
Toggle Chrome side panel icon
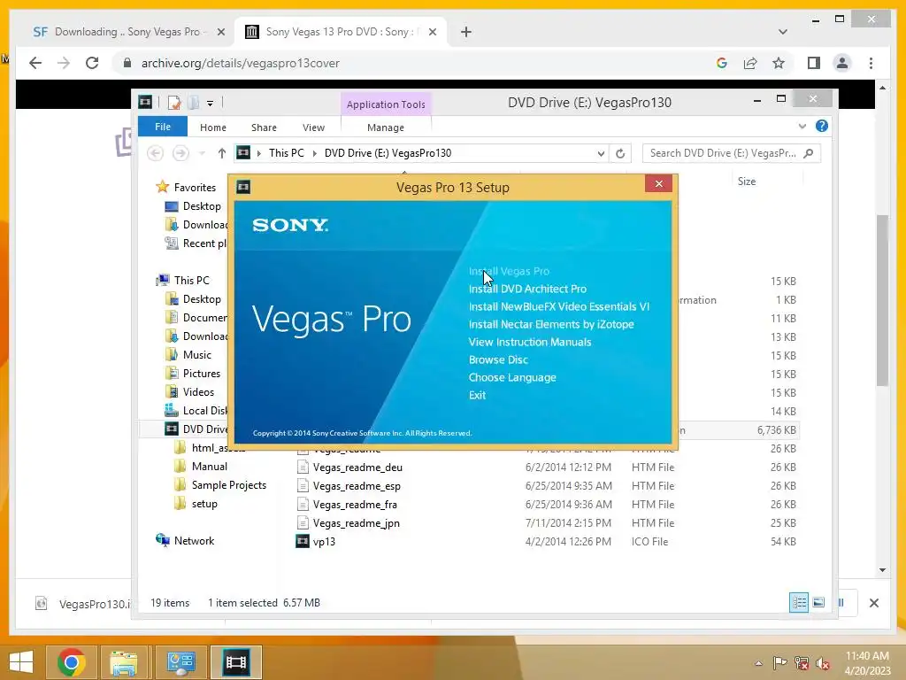814,63
